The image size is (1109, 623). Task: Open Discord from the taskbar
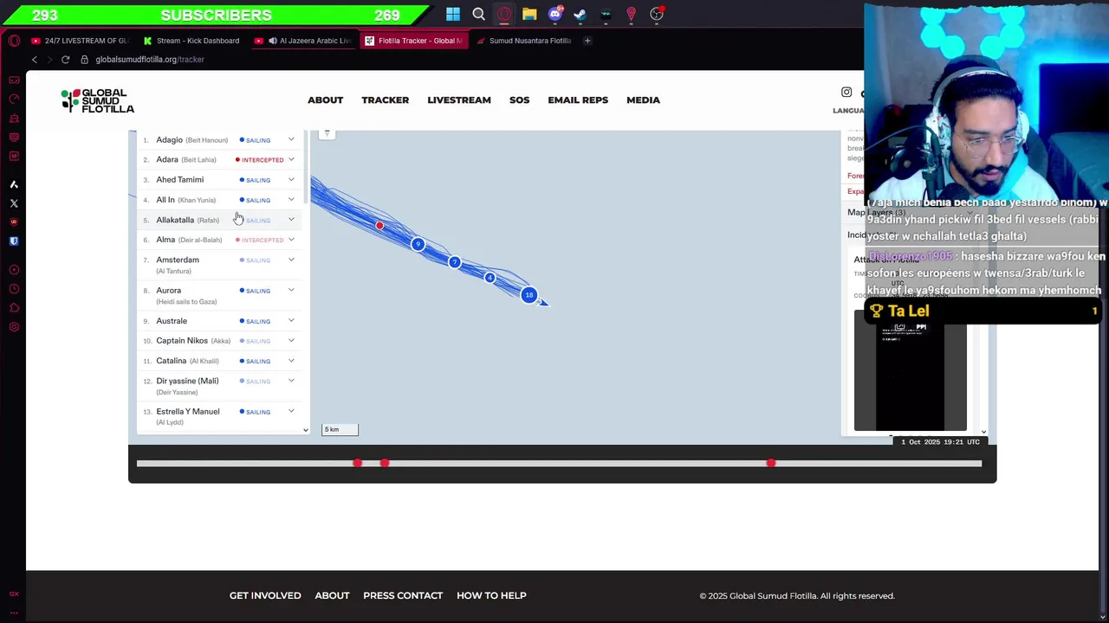click(x=555, y=14)
